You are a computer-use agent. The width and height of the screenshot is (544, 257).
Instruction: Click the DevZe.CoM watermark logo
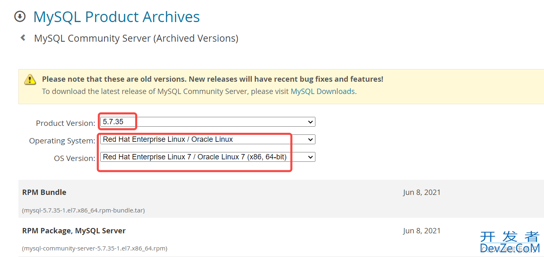click(510, 242)
